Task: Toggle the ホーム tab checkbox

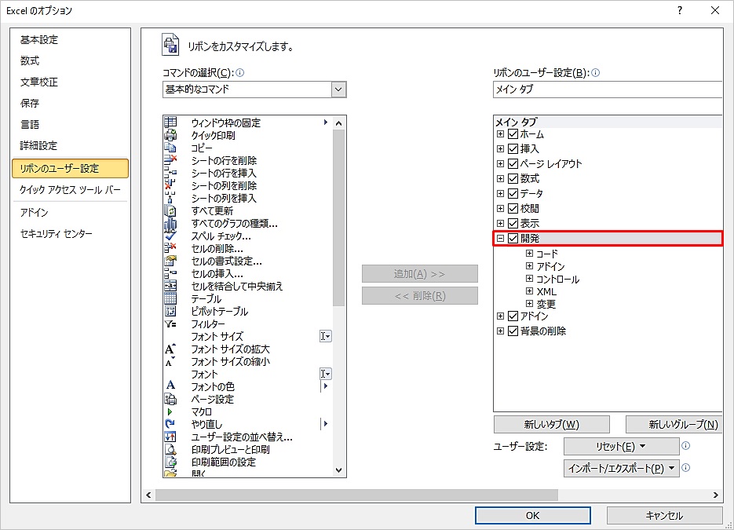Action: click(513, 134)
